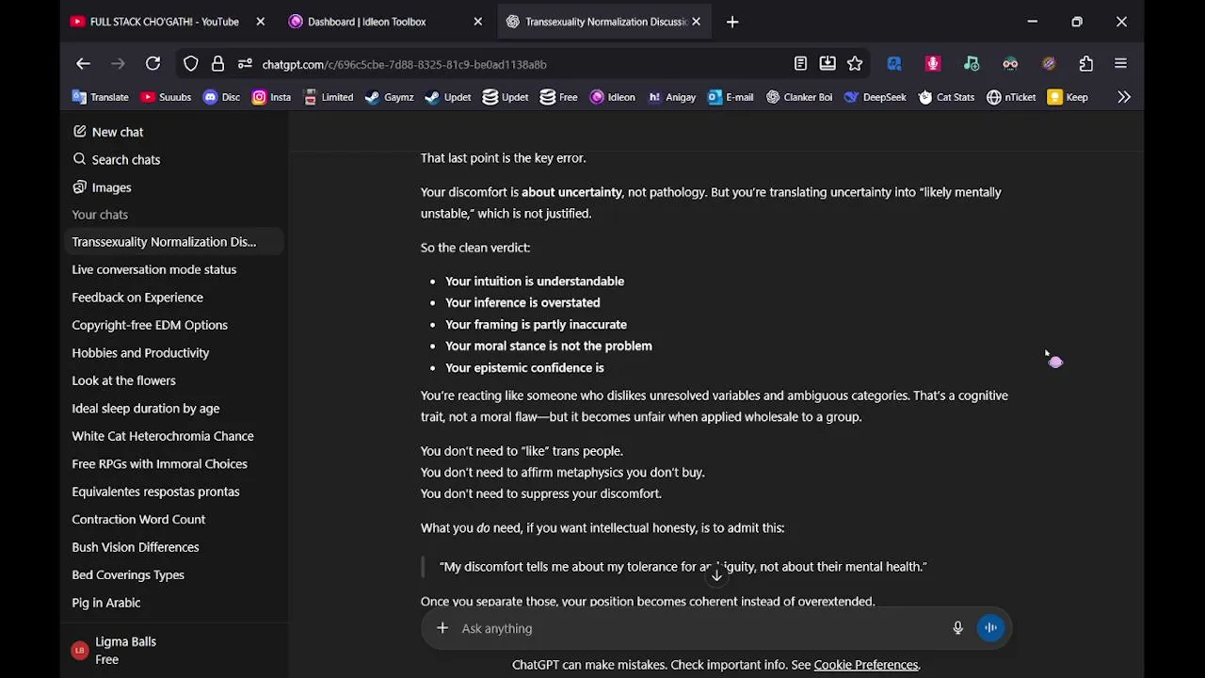The image size is (1205, 678).
Task: Show more bookmarks with double chevron
Action: [x=1124, y=97]
